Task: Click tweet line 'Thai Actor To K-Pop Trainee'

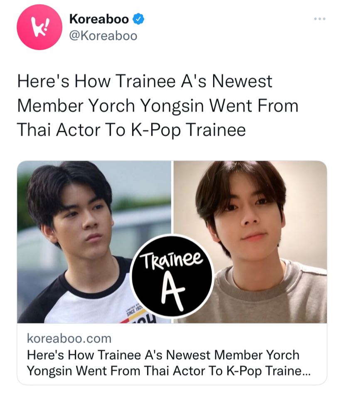Action: [x=131, y=130]
